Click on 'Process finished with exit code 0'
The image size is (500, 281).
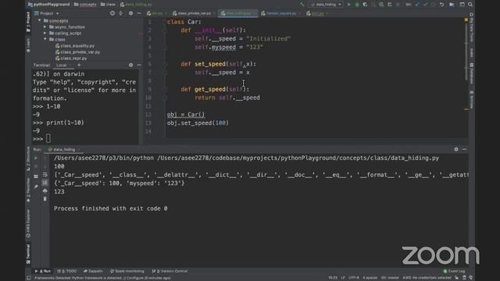110,208
